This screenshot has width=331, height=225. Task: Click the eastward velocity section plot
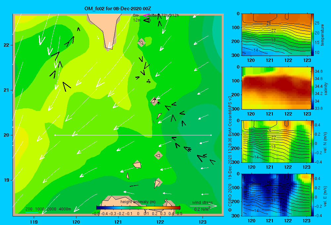[276, 195]
